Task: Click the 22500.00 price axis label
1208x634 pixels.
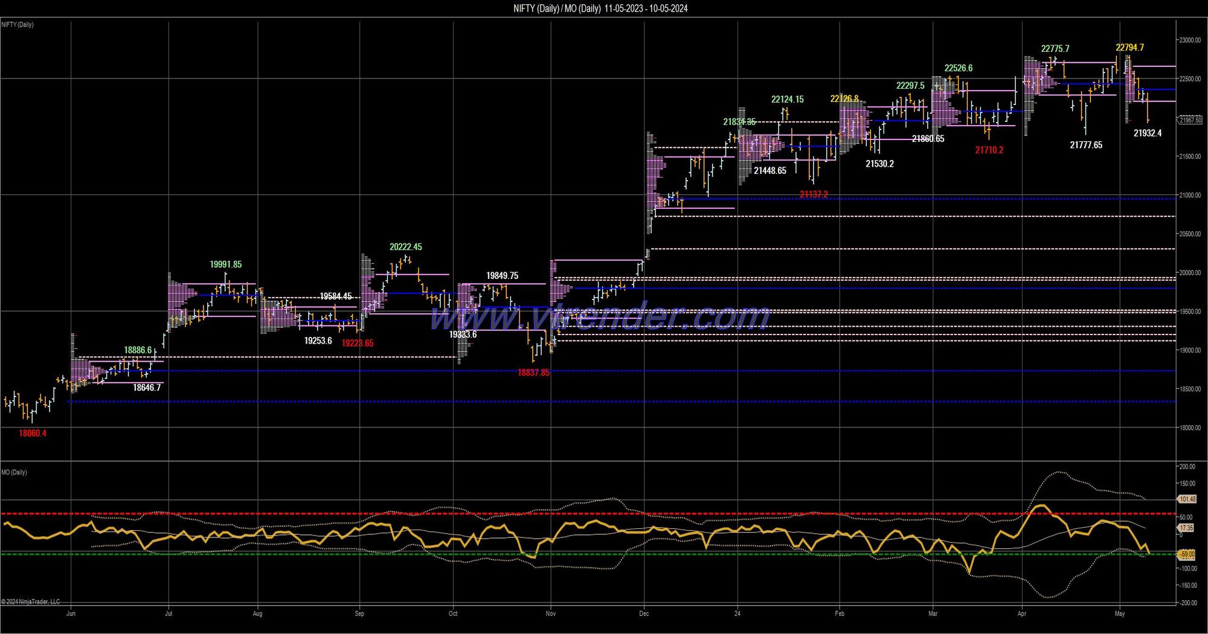Action: (1190, 79)
